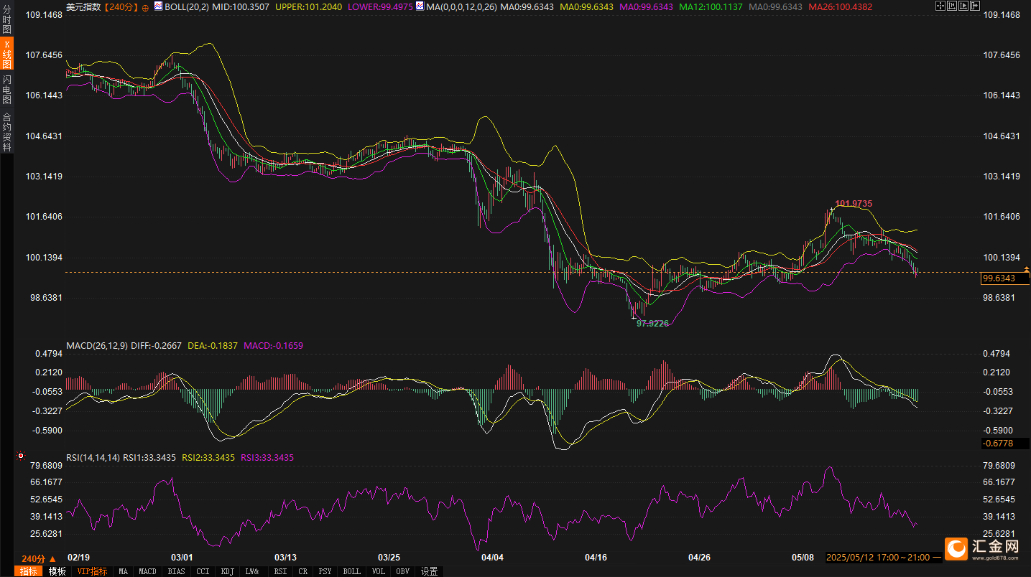Toggle the KDJ indicator
The height and width of the screenshot is (577, 1031).
[227, 571]
